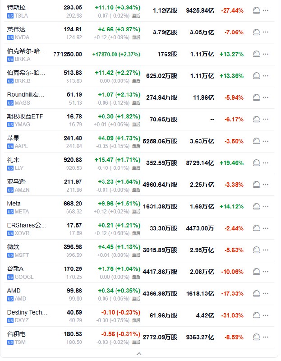This screenshot has height=361, width=281.
Task: Open the 苹果 stock name
Action: pyautogui.click(x=13, y=138)
